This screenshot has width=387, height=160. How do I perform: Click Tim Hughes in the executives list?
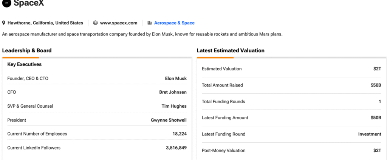pos(174,106)
